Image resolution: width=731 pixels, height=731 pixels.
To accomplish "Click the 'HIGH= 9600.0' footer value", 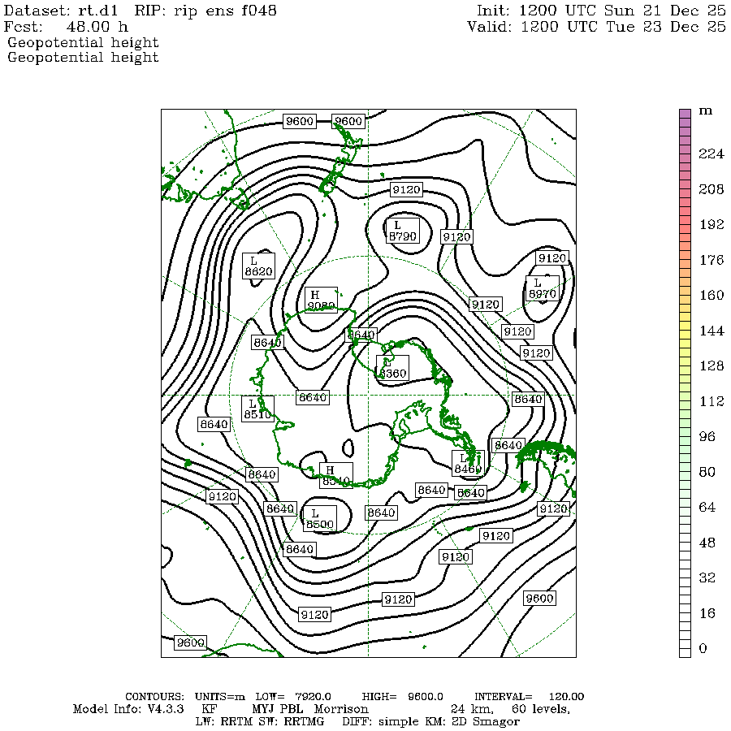I will click(402, 697).
